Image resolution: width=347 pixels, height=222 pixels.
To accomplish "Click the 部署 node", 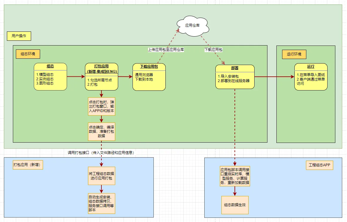I will click(235, 77).
